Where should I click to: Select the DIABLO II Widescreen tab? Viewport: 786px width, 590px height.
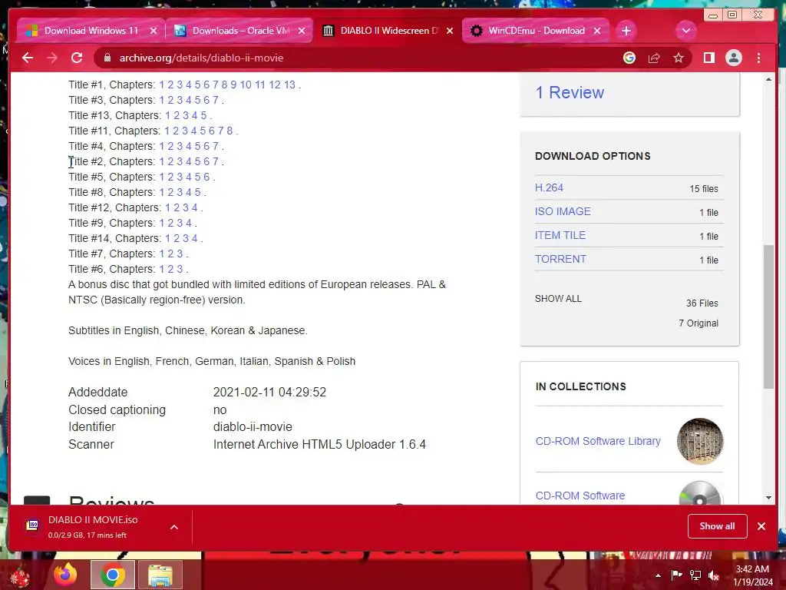(x=388, y=31)
